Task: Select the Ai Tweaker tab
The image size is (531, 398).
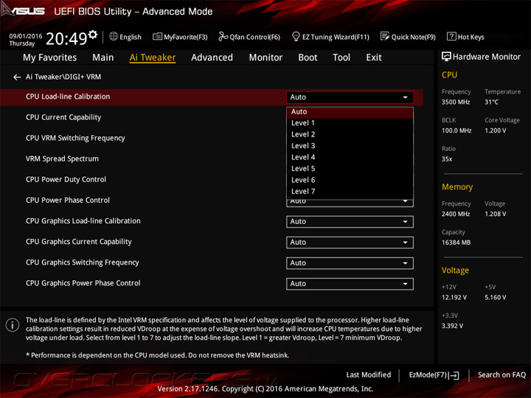Action: tap(153, 57)
